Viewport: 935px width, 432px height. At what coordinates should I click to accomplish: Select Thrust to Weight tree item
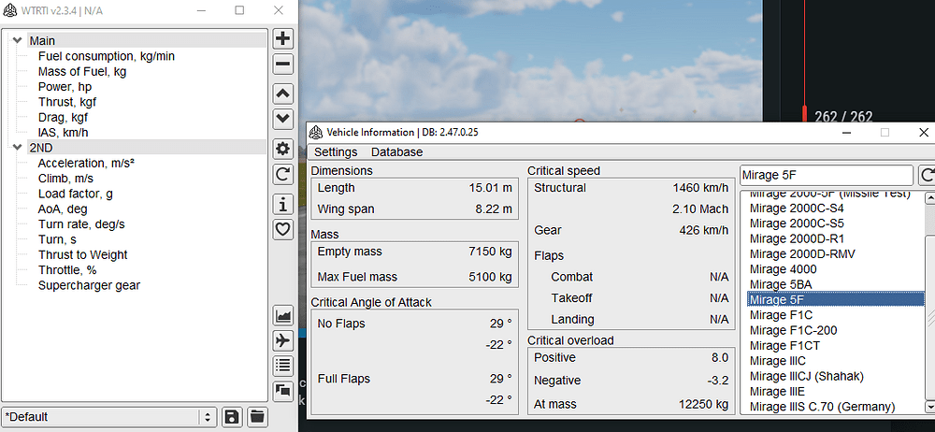(83, 254)
